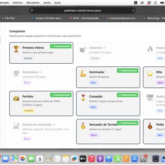The image size is (165, 165).
Task: Click the flexed arm icon on Dominador
Action: click(83, 74)
